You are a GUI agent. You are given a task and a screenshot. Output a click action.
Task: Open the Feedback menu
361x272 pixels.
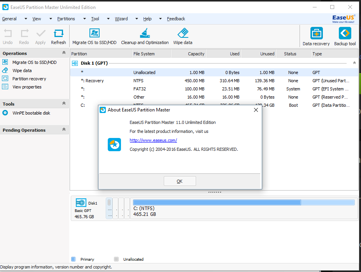(176, 19)
